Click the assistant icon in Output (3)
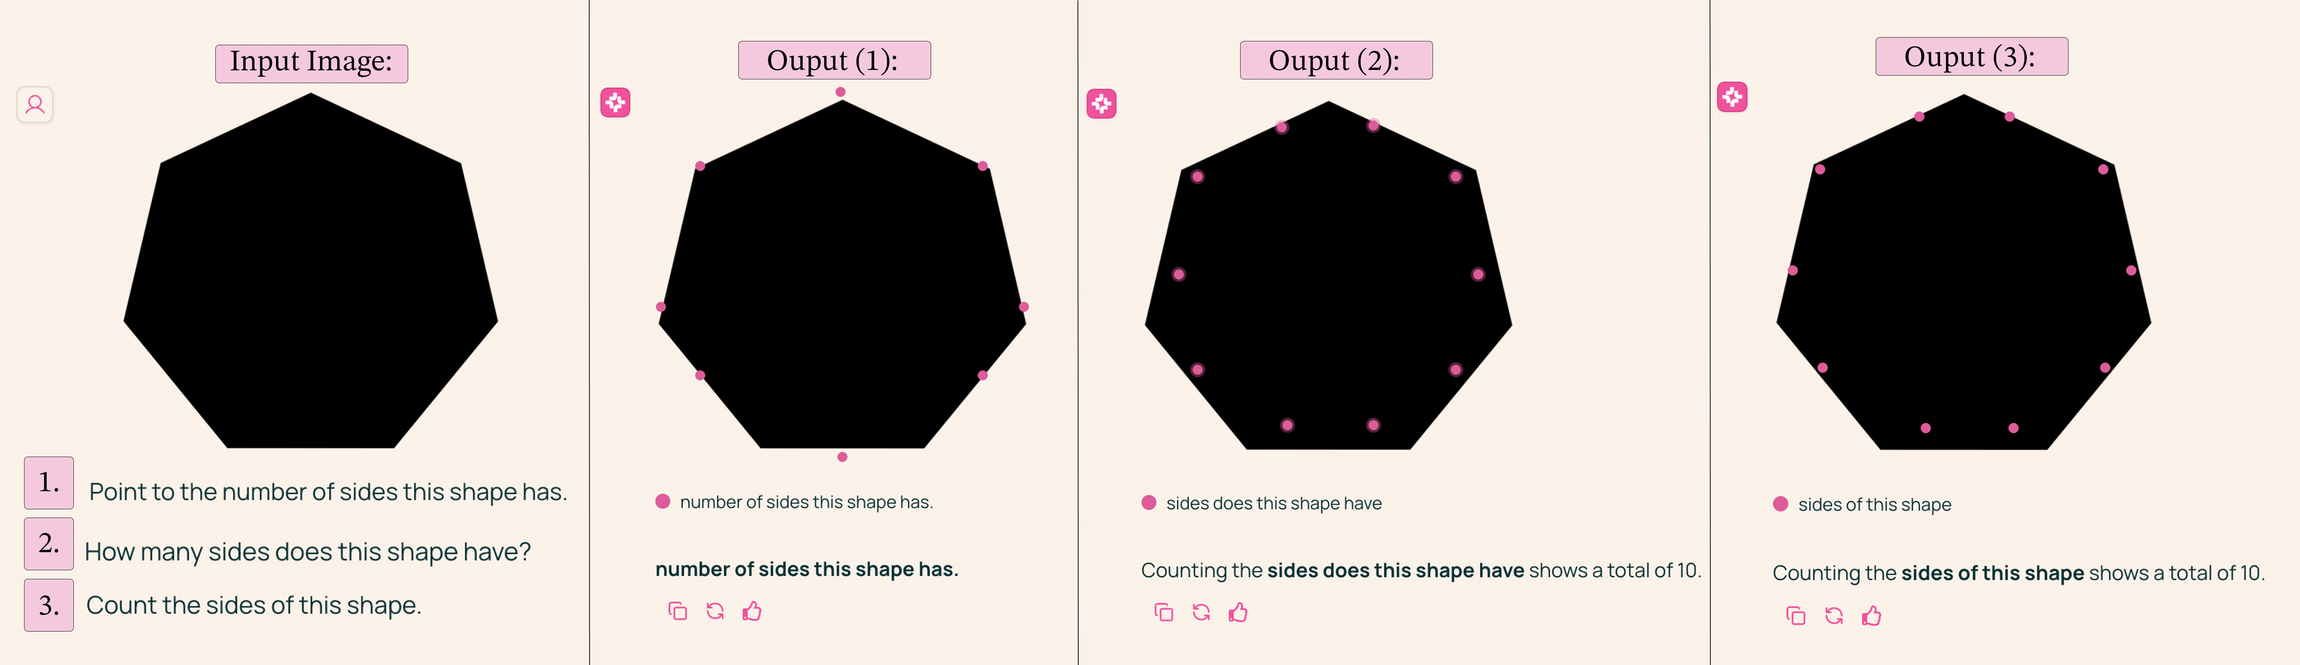 1732,97
